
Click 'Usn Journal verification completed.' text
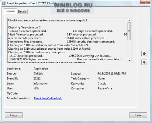[99, 59]
